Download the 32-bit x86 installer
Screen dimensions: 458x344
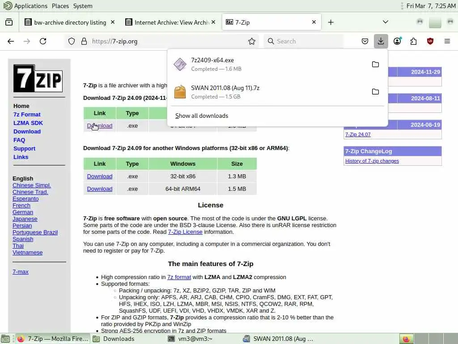click(x=100, y=176)
